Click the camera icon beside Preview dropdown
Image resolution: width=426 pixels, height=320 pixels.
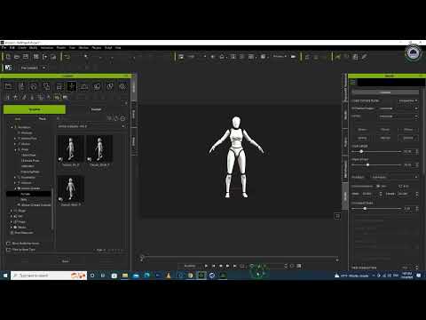point(293,57)
